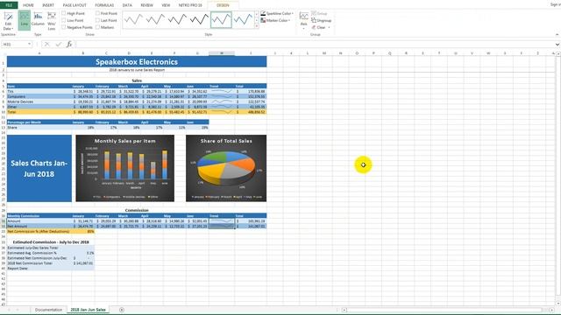Add new sheet plus button
The height and width of the screenshot is (315, 561).
click(x=122, y=310)
